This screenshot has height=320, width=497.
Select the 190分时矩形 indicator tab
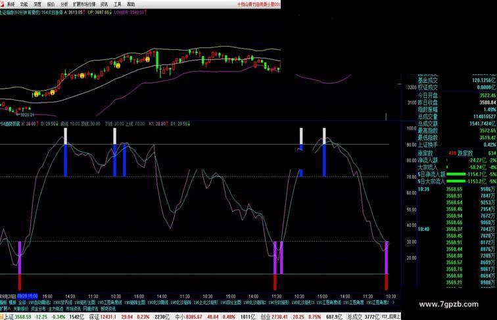pyautogui.click(x=279, y=302)
